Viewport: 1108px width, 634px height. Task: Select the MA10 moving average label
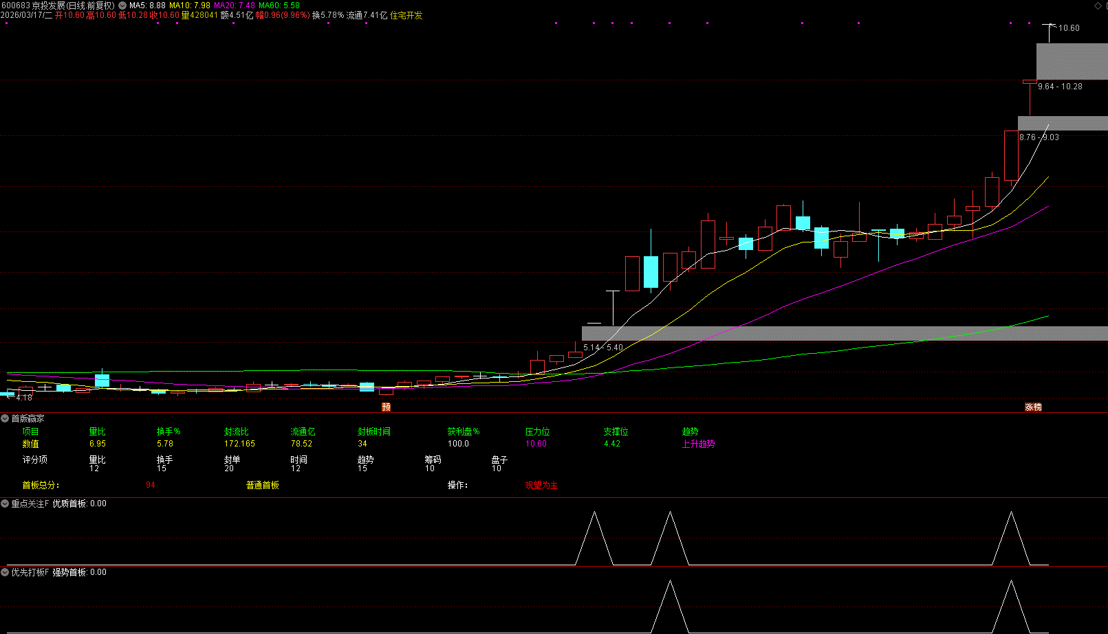coord(190,5)
